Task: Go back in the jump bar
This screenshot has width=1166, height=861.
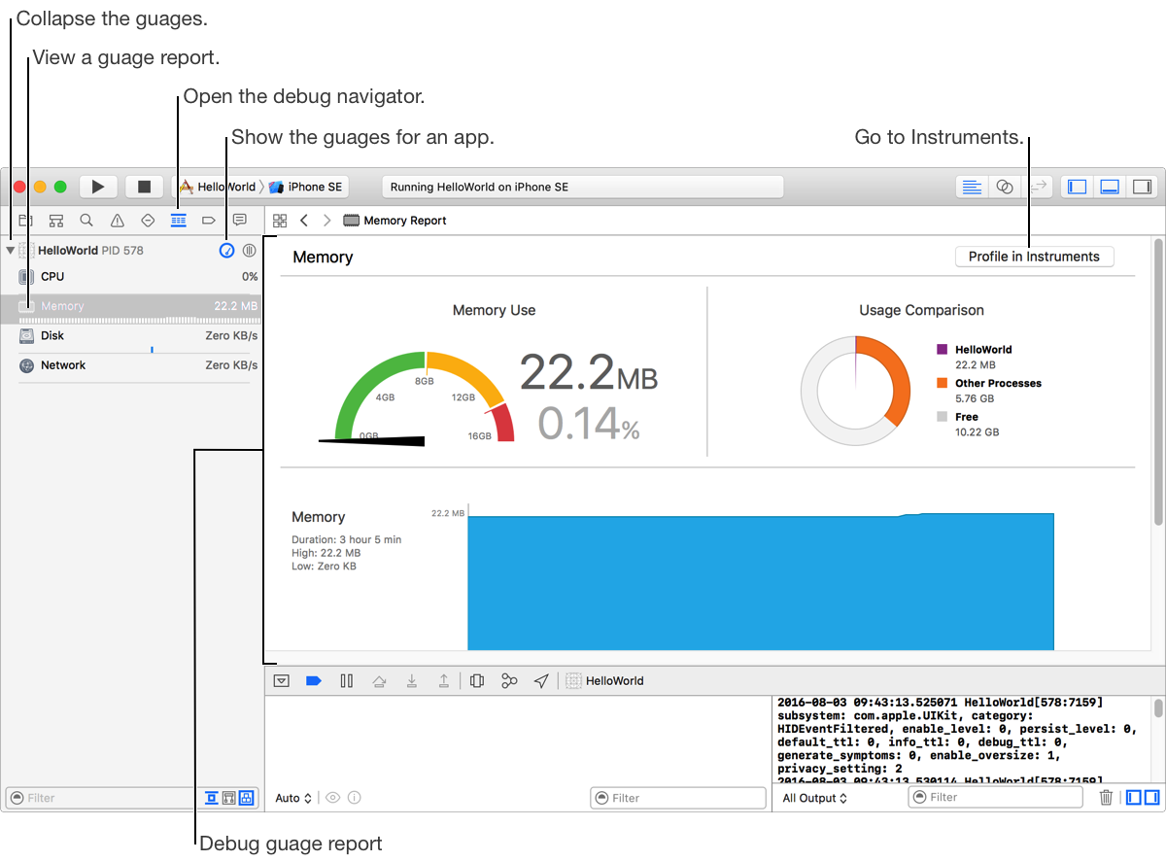Action: pos(304,221)
